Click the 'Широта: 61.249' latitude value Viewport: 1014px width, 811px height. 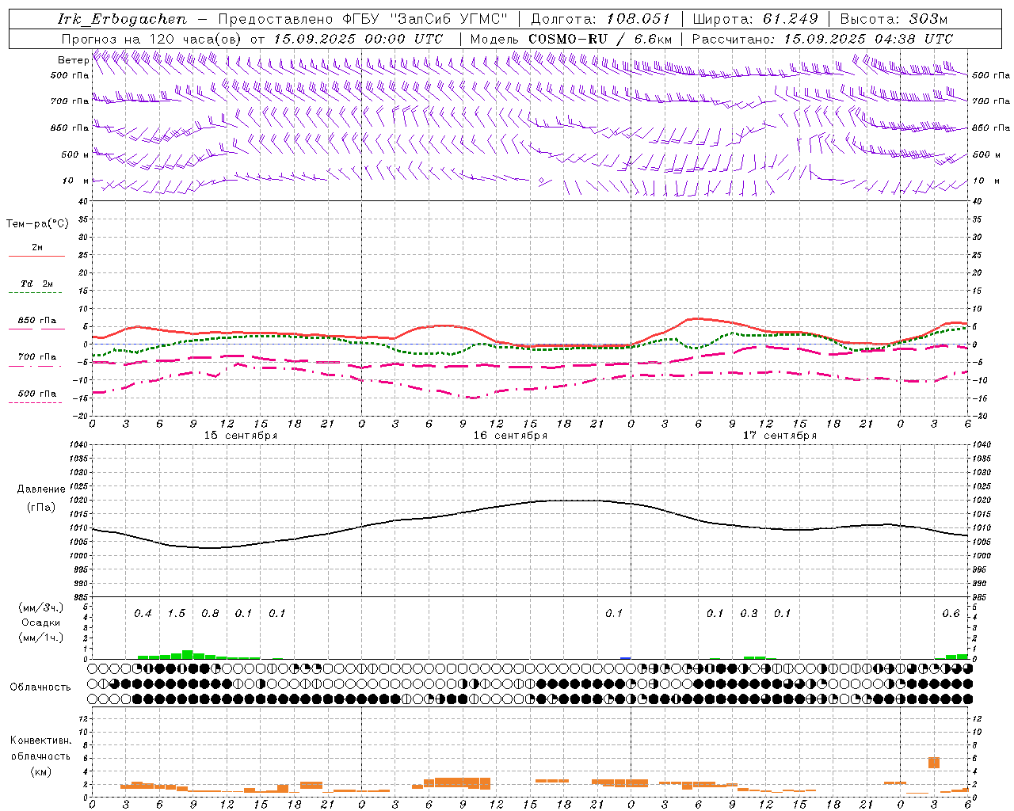755,19
